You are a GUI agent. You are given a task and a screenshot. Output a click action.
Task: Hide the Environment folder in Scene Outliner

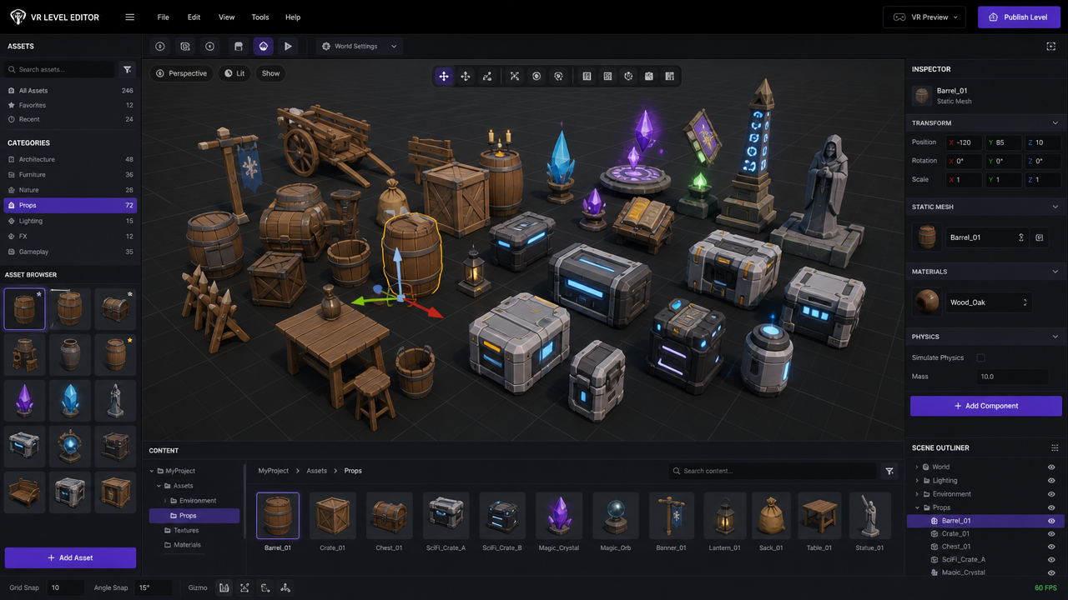1051,494
